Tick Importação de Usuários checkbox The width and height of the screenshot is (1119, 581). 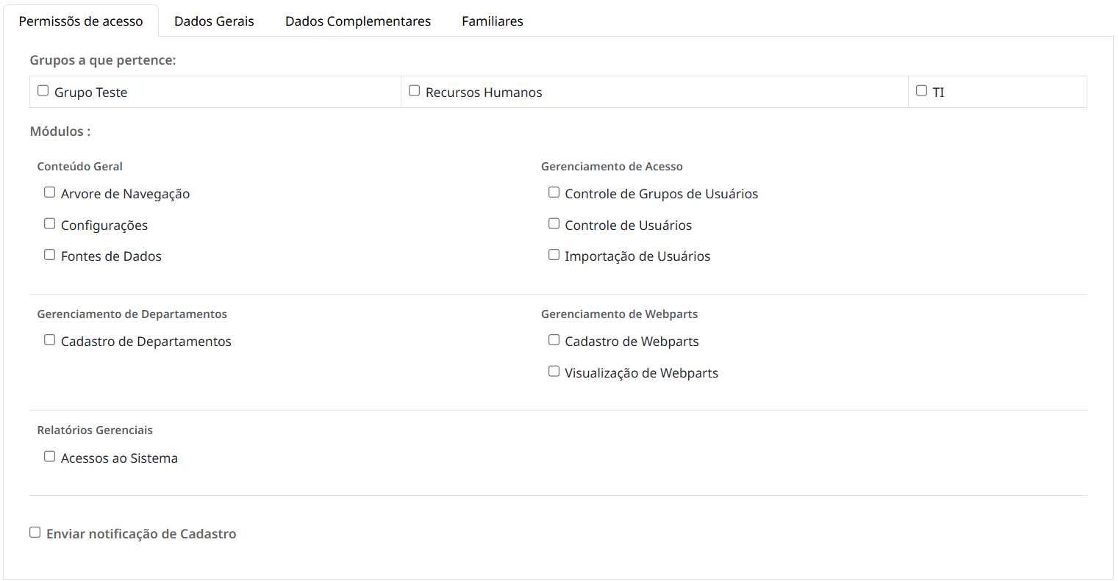coord(554,255)
